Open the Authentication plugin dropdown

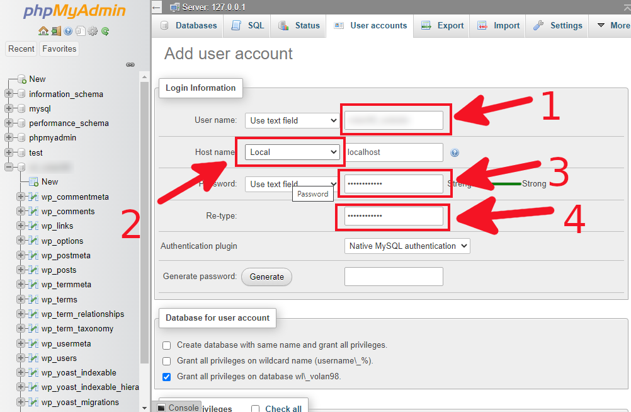coord(407,247)
